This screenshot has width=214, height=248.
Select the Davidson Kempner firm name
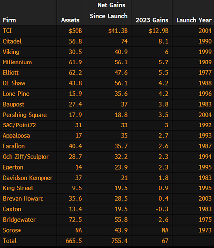click(28, 178)
